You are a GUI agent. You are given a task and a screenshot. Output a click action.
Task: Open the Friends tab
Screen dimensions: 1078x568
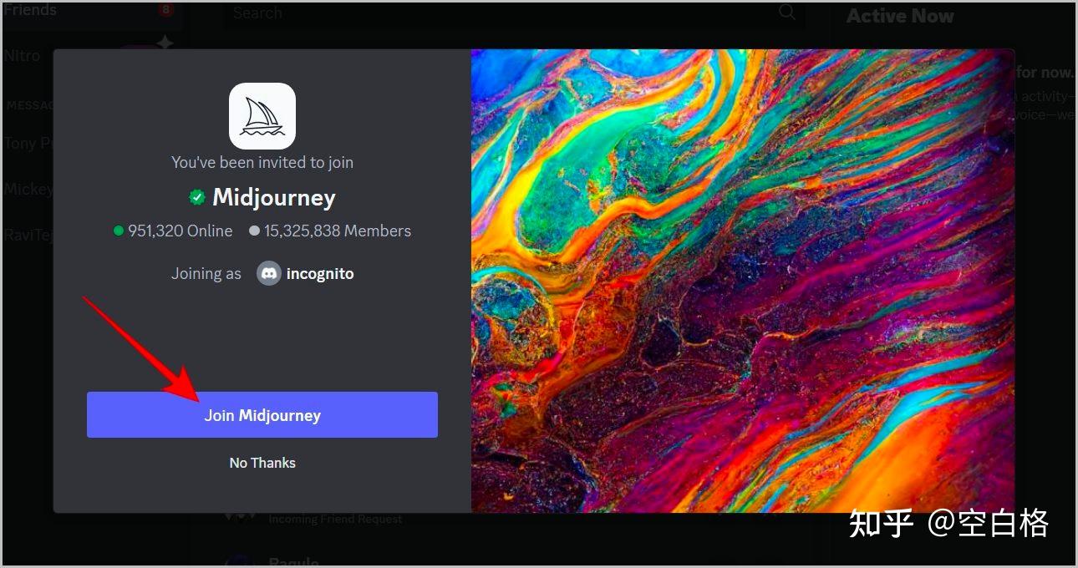click(30, 9)
